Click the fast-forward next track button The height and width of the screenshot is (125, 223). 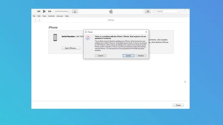point(50,11)
